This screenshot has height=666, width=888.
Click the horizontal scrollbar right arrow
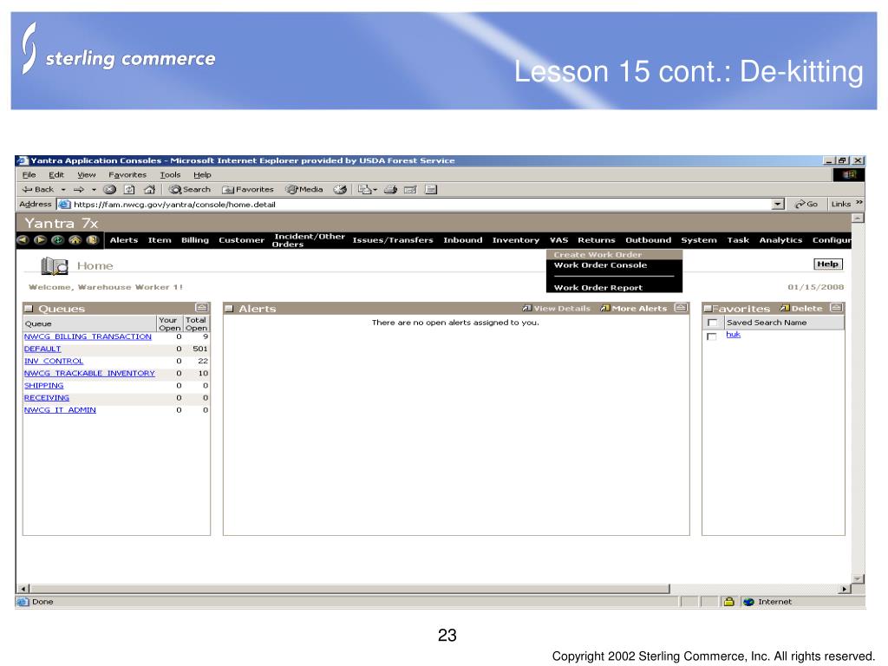click(x=845, y=589)
